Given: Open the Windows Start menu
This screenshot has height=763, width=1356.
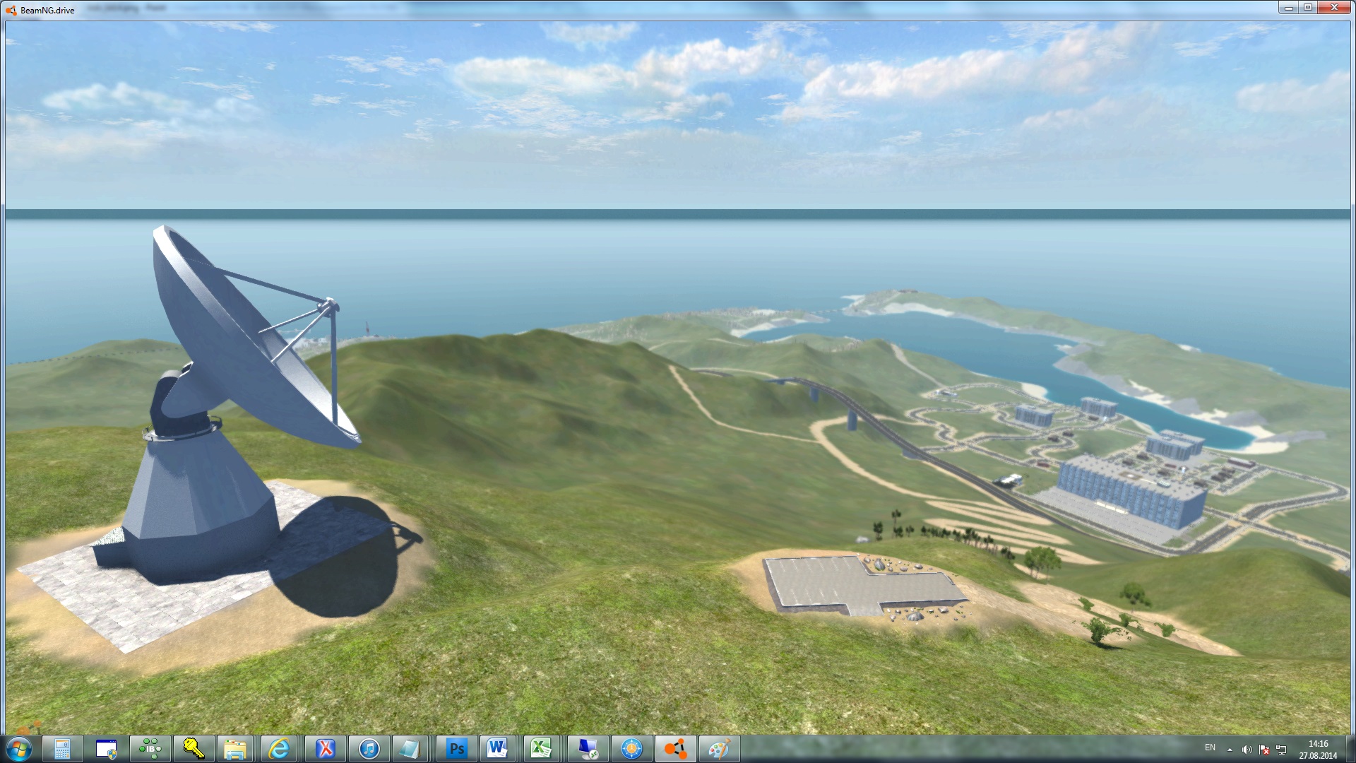Looking at the screenshot, I should pos(18,748).
